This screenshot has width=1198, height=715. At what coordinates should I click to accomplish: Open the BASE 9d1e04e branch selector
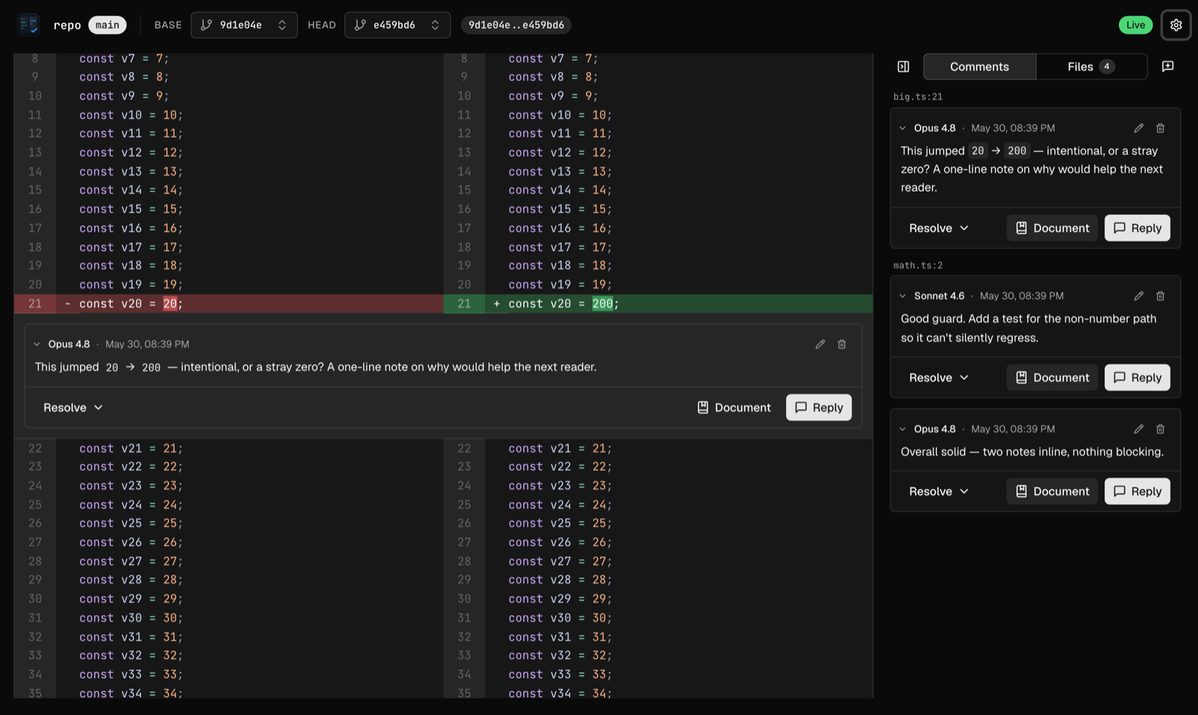(x=244, y=25)
